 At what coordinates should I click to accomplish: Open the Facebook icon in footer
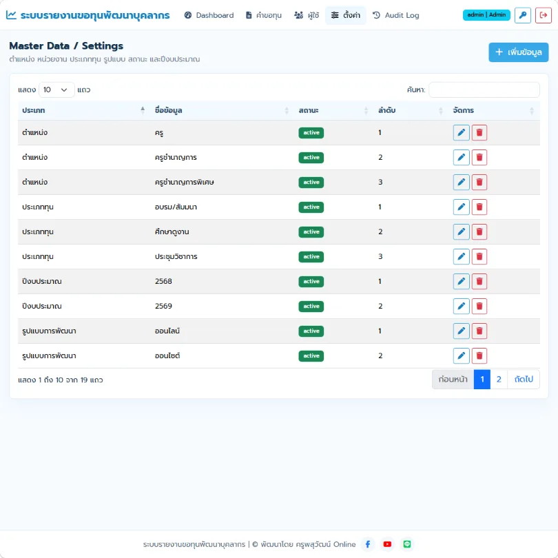pyautogui.click(x=368, y=544)
